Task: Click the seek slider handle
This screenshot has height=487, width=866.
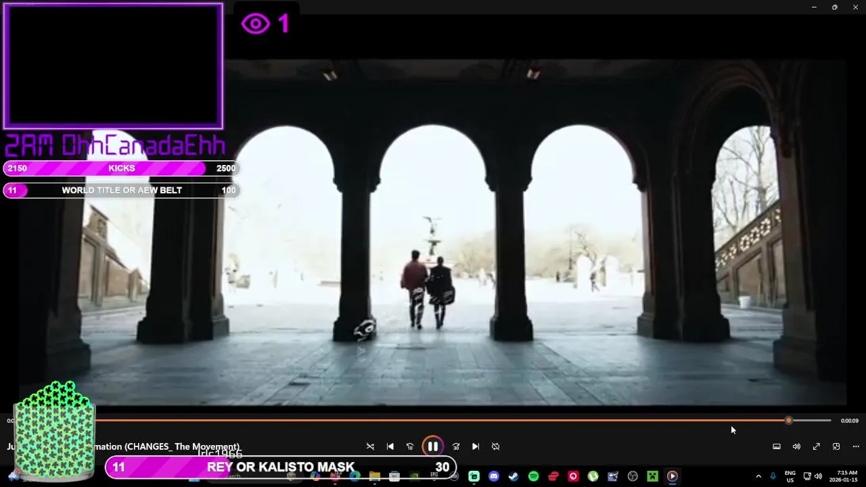Action: pos(788,421)
